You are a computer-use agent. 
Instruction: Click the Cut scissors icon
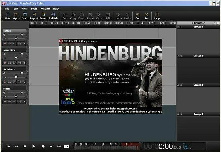65,16
